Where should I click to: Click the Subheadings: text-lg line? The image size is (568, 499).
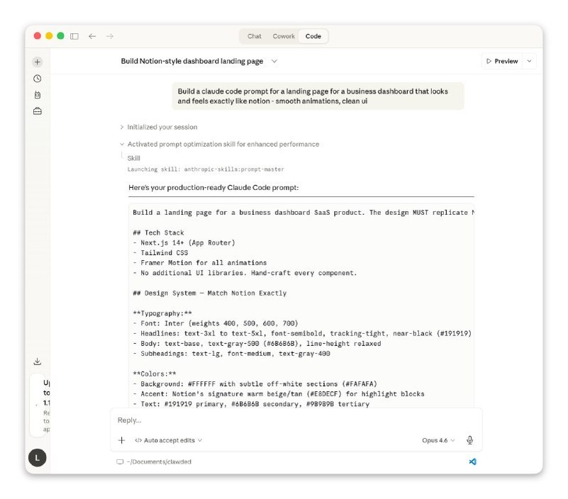click(x=231, y=354)
